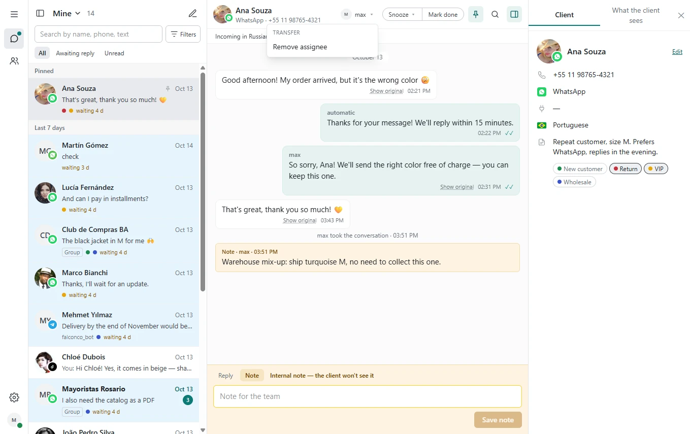Open the Snooze dropdown
The width and height of the screenshot is (690, 434).
tap(402, 15)
